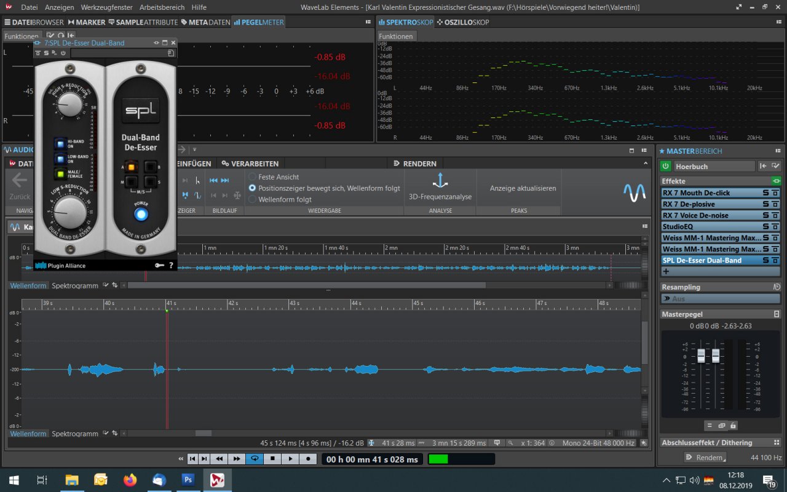
Task: Click the time display 00 h 00 mn 41 s 028 ms
Action: (372, 459)
